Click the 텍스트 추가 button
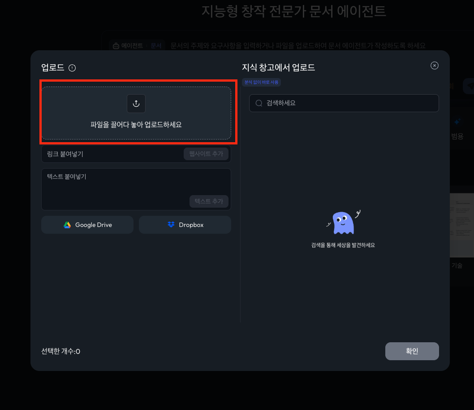The image size is (474, 410). pos(209,201)
